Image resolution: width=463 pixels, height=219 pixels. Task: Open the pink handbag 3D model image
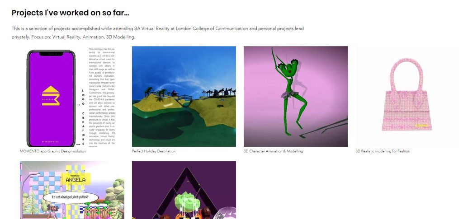(x=407, y=96)
